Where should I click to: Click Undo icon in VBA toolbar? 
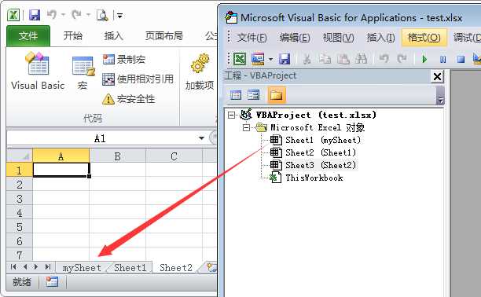click(384, 58)
